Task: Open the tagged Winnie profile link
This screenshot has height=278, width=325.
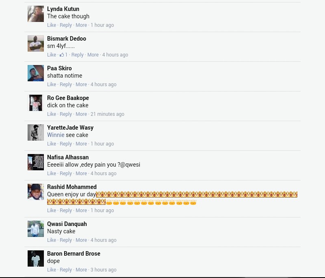Action: pos(56,135)
